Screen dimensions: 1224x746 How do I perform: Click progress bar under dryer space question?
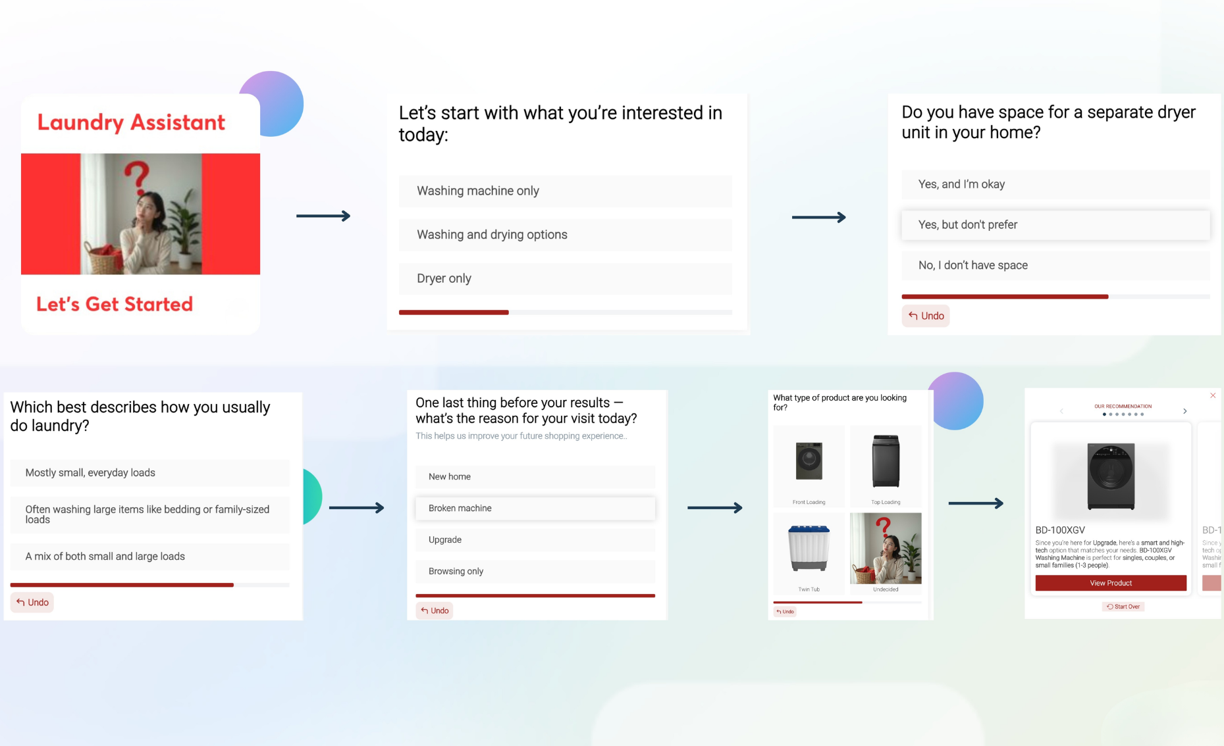click(1055, 297)
